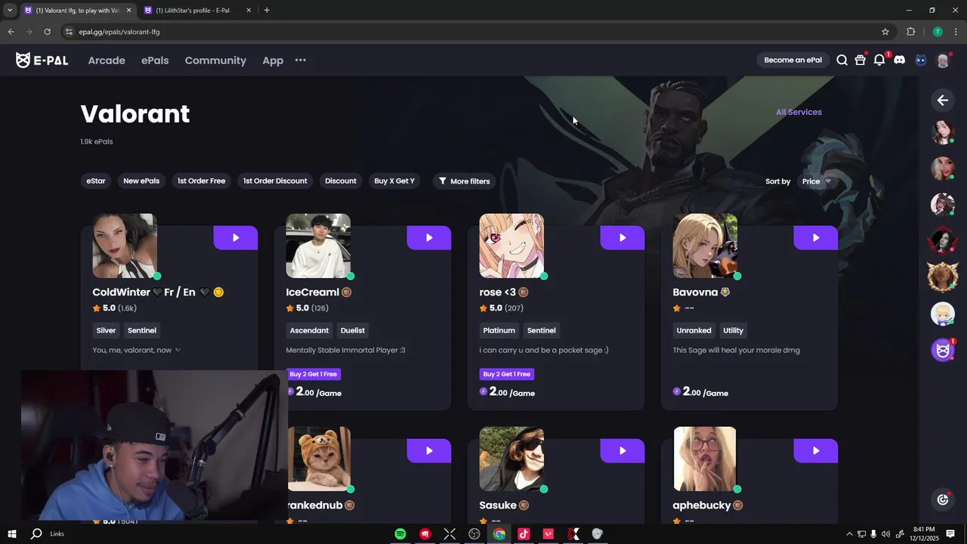Click Sasuke's avatar thumbnail
The height and width of the screenshot is (544, 967).
pos(511,459)
